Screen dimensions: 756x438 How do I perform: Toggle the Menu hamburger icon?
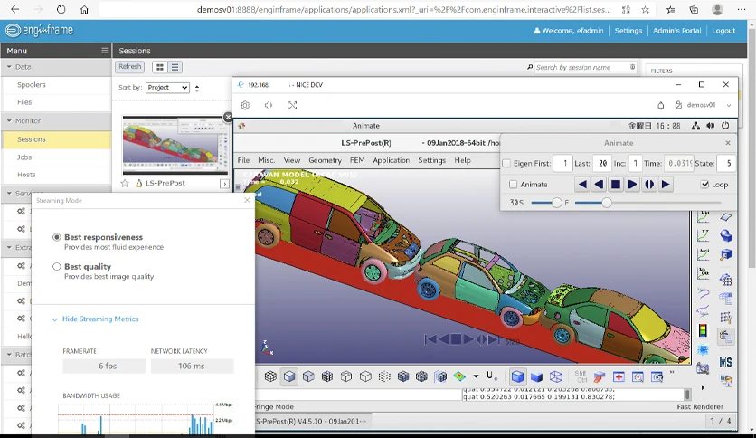(x=105, y=50)
